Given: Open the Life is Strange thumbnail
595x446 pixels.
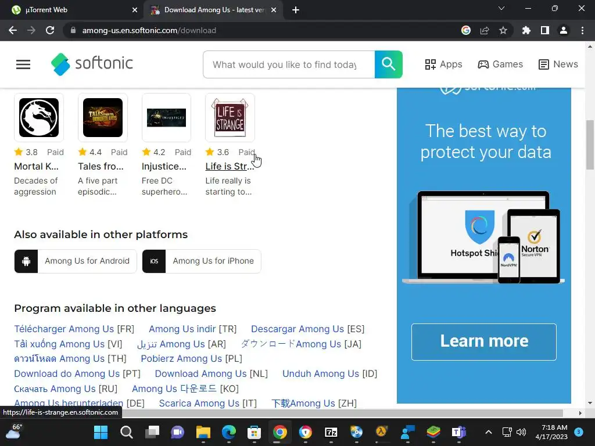Looking at the screenshot, I should pyautogui.click(x=230, y=117).
